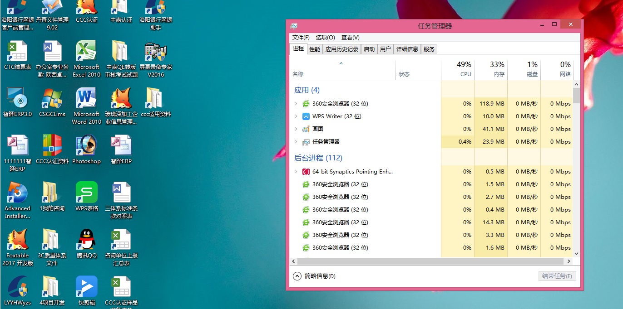Sort processes by CPU column

tap(458, 69)
